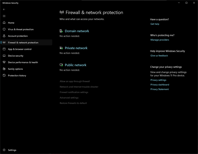This screenshot has height=154, width=198.
Task: Open Domain network settings
Action: [x=77, y=31]
